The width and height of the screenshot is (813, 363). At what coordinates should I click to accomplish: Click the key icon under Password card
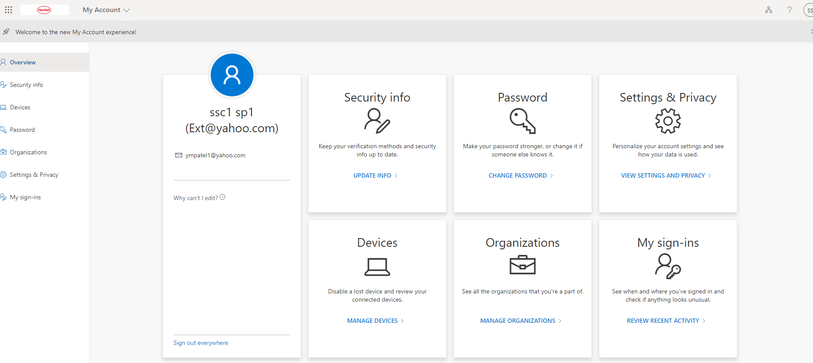(522, 121)
